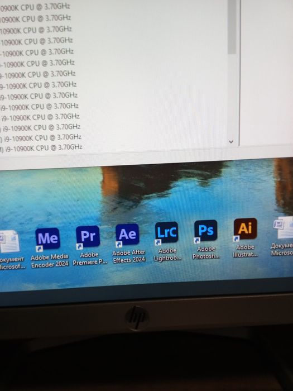Click the vertical scrollbar thumb in the list

(x=232, y=26)
